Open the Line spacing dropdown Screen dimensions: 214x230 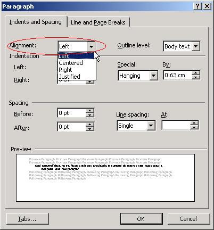(151, 126)
